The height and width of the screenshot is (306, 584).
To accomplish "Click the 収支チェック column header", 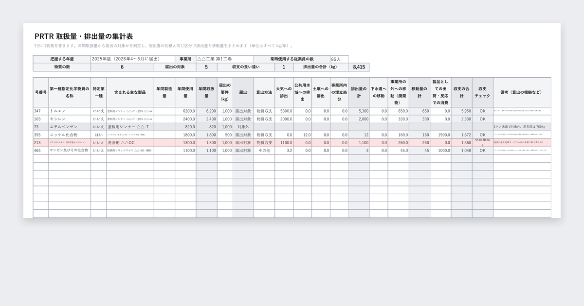I will coord(482,92).
